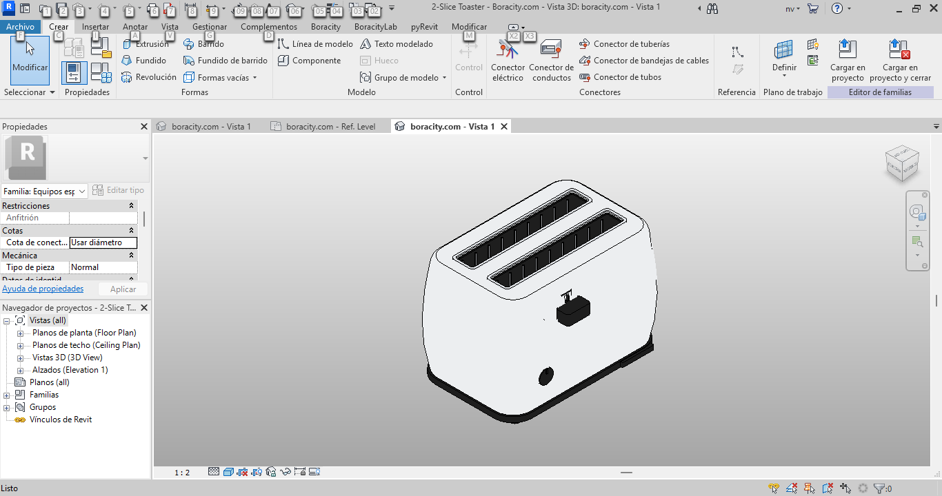942x496 pixels.
Task: Open the family type selector combo box
Action: 44,191
